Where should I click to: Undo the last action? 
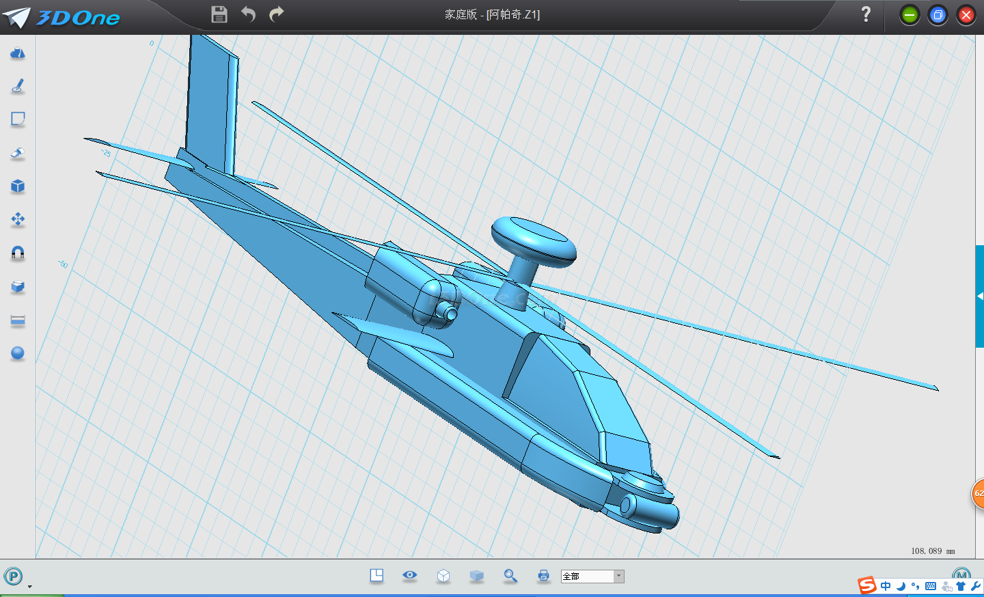point(248,14)
